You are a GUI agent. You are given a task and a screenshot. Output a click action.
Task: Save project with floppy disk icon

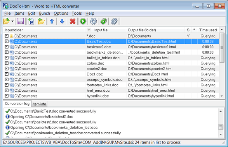tap(21, 21)
